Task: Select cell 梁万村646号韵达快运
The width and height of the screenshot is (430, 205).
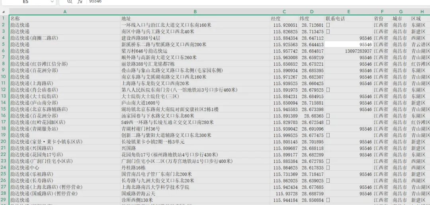Action: [x=195, y=51]
